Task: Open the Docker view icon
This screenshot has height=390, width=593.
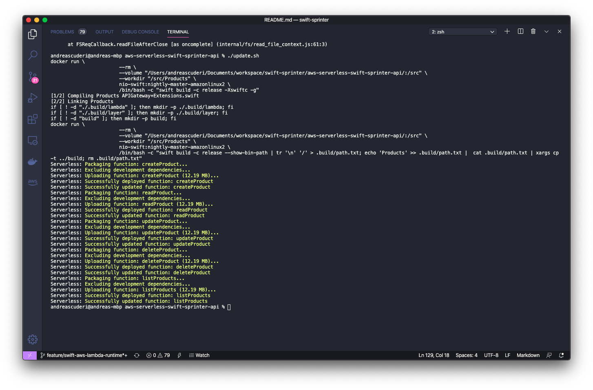Action: click(33, 162)
